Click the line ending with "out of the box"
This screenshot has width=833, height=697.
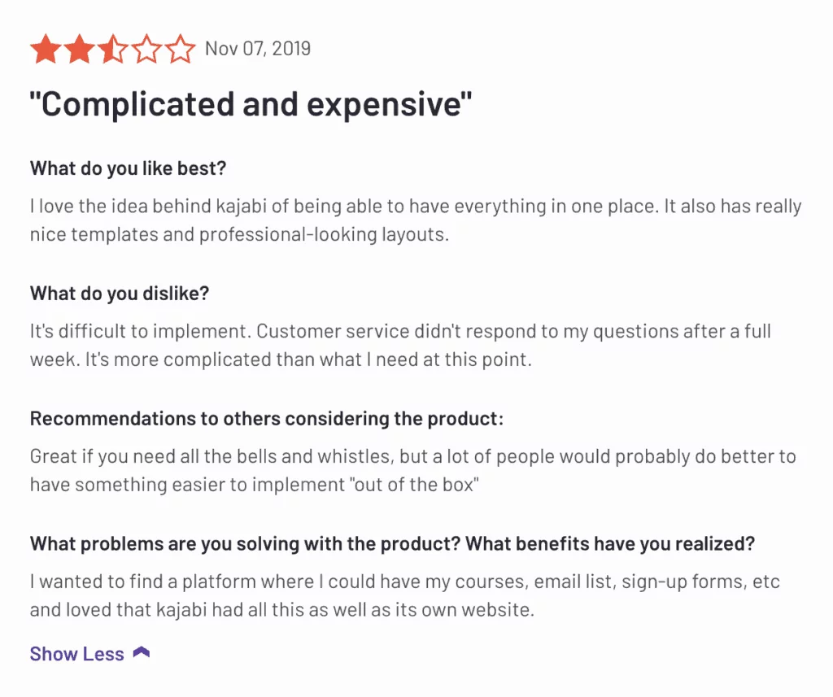255,485
